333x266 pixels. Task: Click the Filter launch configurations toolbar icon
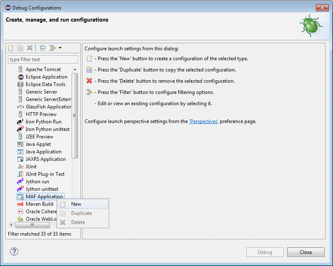pyautogui.click(x=52, y=48)
